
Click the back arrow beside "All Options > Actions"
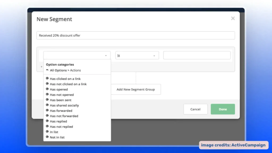[x=47, y=70]
